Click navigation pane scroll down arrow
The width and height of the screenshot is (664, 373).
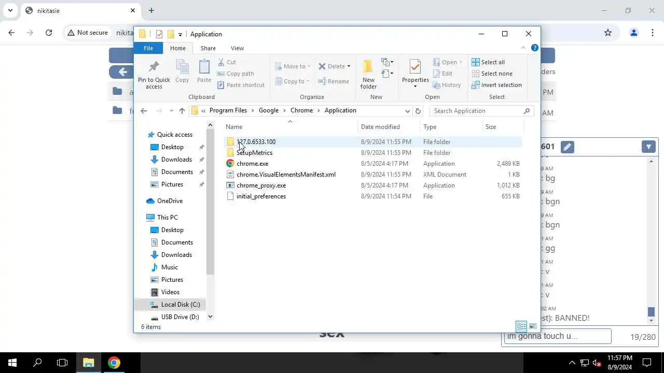coord(210,317)
